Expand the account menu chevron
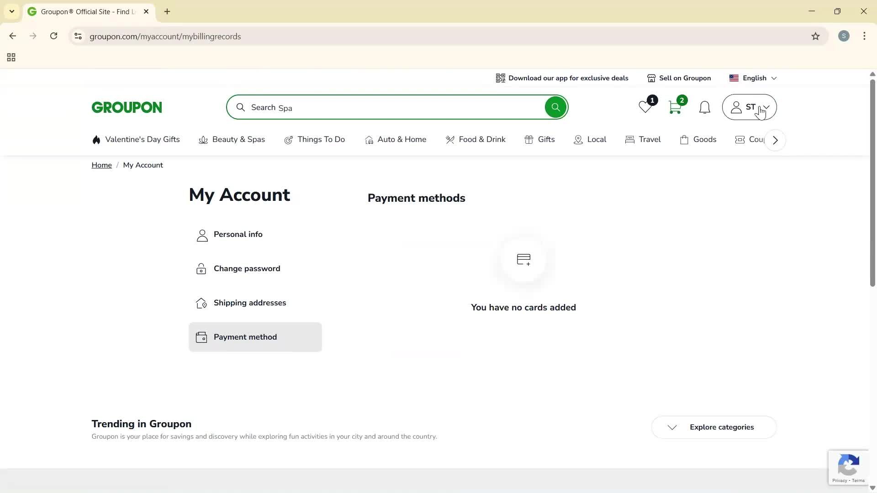The height and width of the screenshot is (493, 877). [x=766, y=107]
